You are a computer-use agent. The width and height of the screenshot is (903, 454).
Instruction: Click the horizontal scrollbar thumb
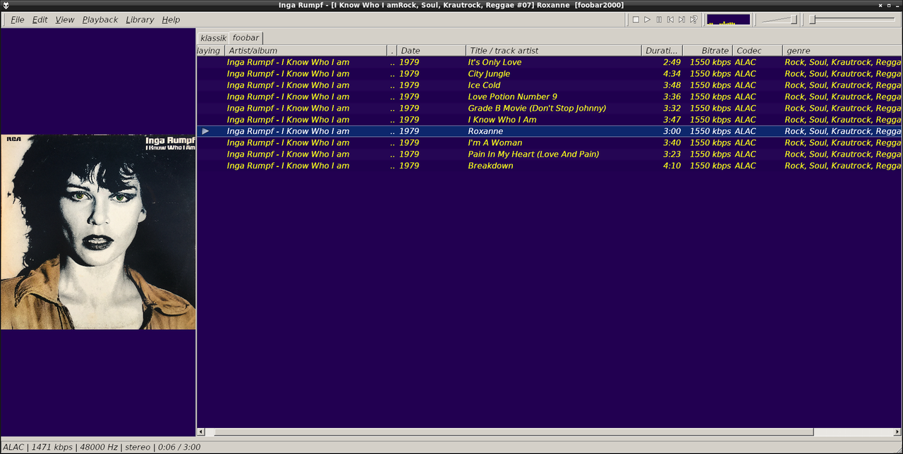514,432
